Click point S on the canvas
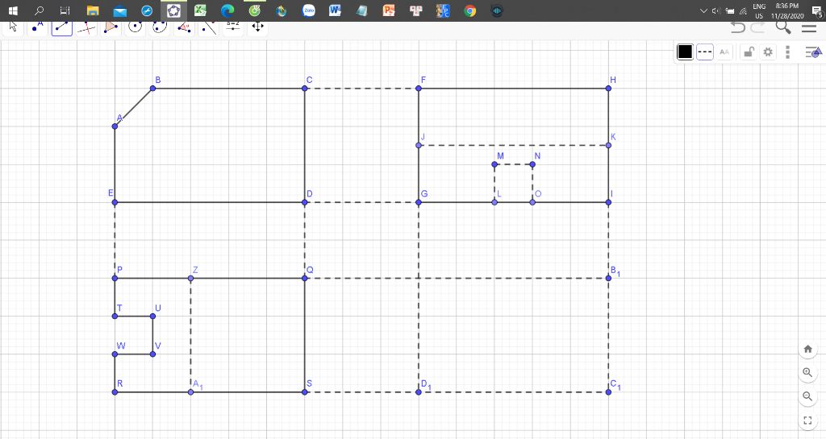Screen dimensions: 826x439 click(304, 392)
